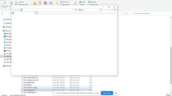This screenshot has width=172, height=96.
Task: Open the Open dropdown in Explorer ribbon
Action: (83, 2)
